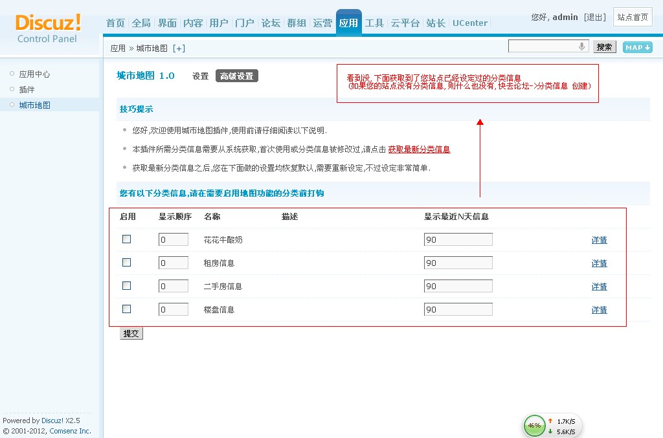
Task: Click the 获取最新分类信息 link
Action: tap(419, 149)
